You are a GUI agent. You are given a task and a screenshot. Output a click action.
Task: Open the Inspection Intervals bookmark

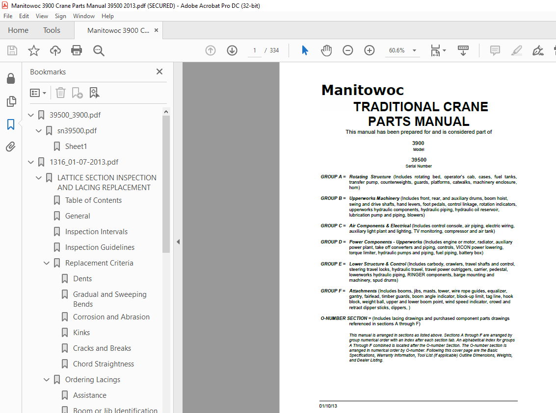click(x=97, y=231)
